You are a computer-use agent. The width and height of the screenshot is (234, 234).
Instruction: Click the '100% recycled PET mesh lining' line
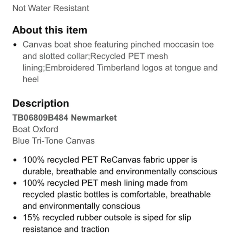[105, 183]
